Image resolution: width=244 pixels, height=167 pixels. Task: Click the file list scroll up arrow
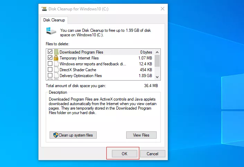pyautogui.click(x=157, y=52)
